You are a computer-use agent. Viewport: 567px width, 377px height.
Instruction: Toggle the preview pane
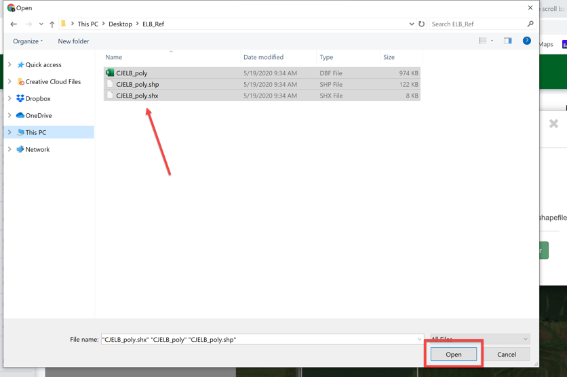pyautogui.click(x=508, y=41)
